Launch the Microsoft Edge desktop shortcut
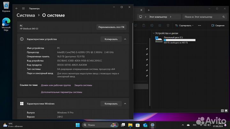Image resolution: width=230 pixels, height=129 pixels. [x=6, y=24]
